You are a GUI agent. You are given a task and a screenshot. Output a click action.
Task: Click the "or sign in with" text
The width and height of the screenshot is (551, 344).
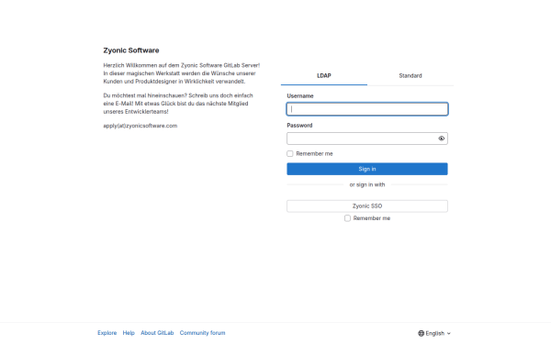367,184
